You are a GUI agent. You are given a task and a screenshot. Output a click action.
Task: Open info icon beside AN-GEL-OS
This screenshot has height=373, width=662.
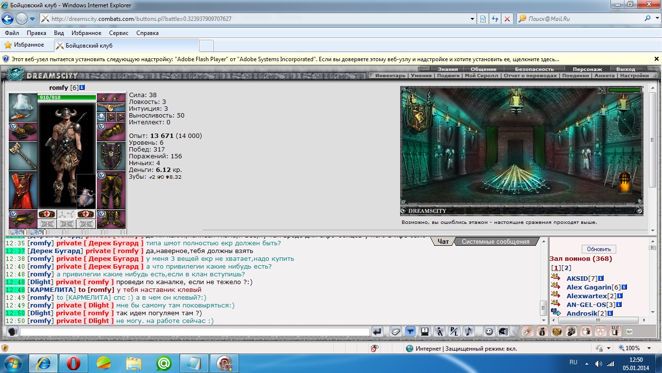[619, 305]
